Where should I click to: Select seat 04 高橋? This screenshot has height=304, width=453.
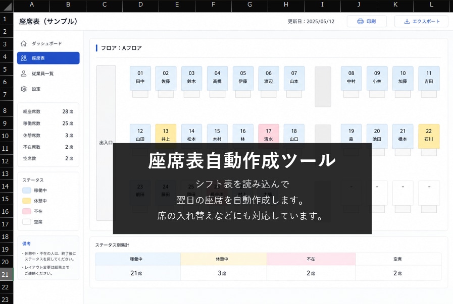pyautogui.click(x=217, y=79)
